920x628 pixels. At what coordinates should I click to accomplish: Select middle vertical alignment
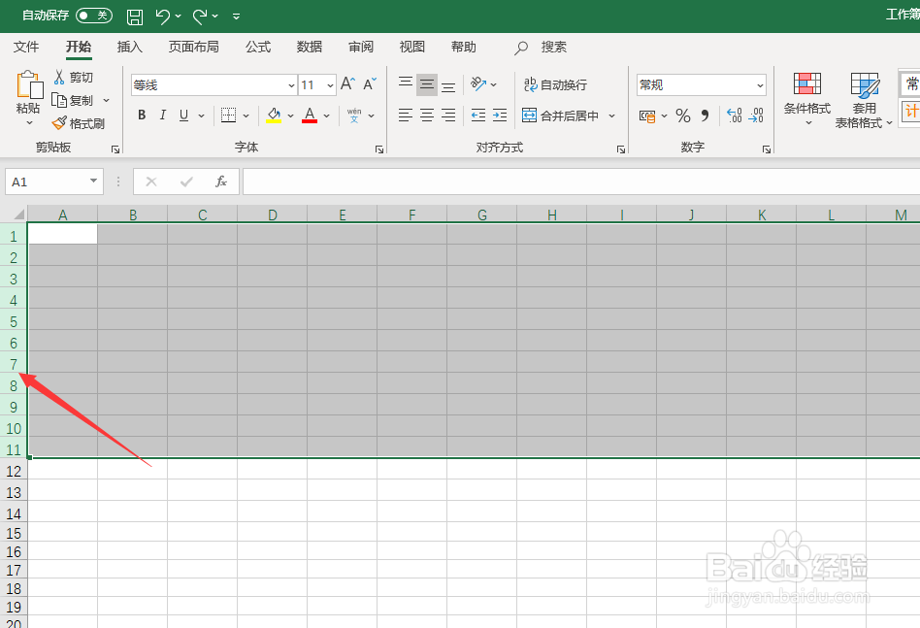(x=427, y=83)
